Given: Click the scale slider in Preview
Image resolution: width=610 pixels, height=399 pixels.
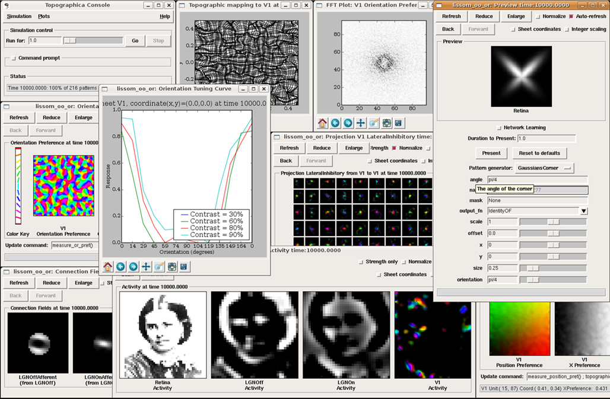Looking at the screenshot, I should click(x=553, y=222).
